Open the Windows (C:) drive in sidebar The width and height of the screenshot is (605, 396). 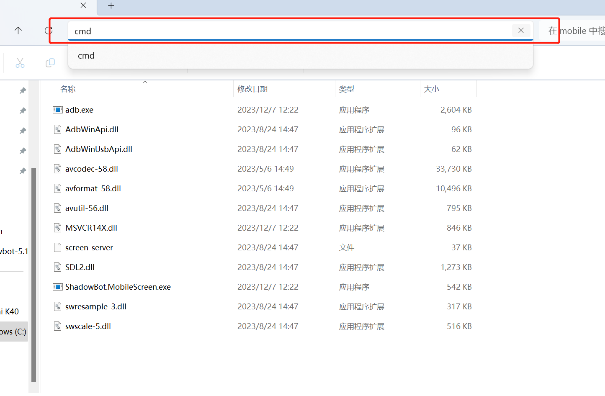14,332
